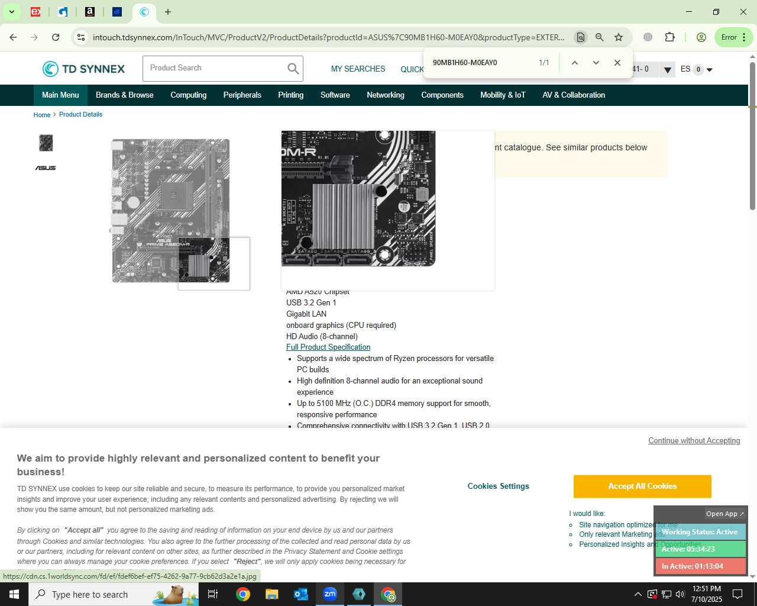Reload the page with refresh icon

[56, 37]
